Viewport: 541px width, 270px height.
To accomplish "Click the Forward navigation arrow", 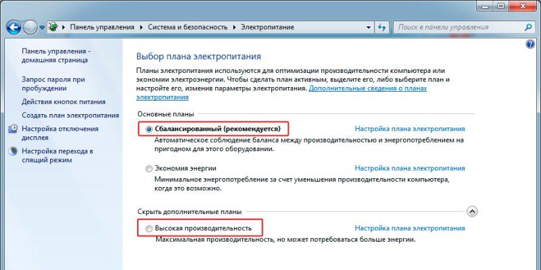I will tap(30, 27).
